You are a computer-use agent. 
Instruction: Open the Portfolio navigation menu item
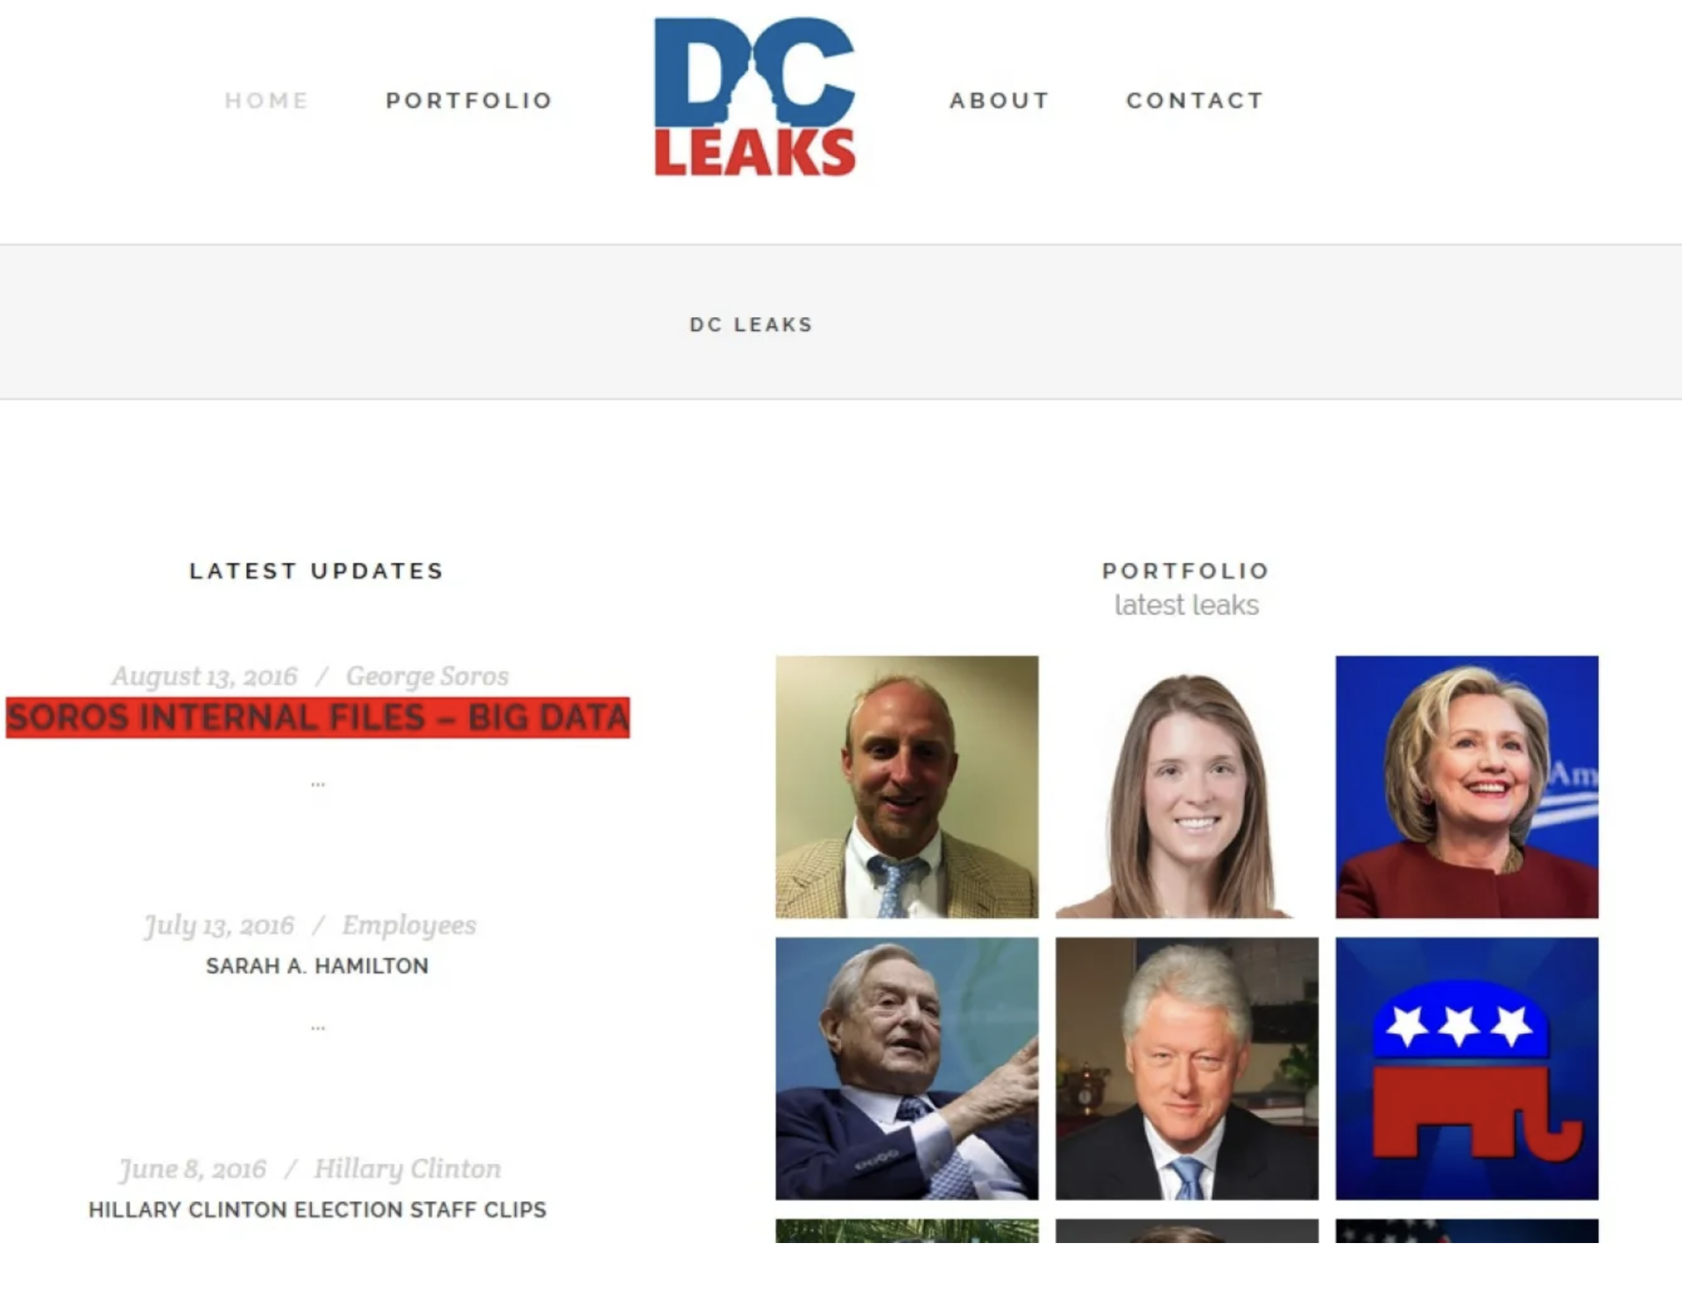(x=470, y=101)
